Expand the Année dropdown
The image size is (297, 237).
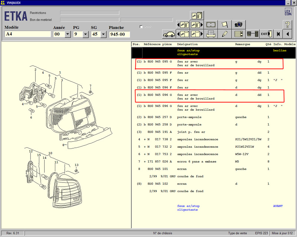point(68,34)
